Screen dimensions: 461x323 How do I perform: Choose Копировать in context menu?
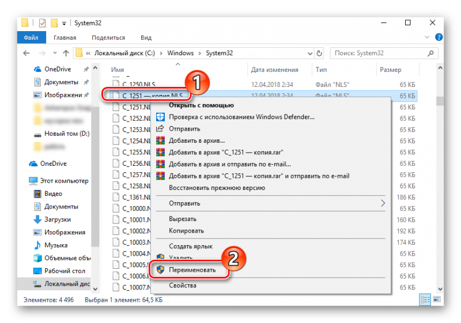click(x=186, y=230)
